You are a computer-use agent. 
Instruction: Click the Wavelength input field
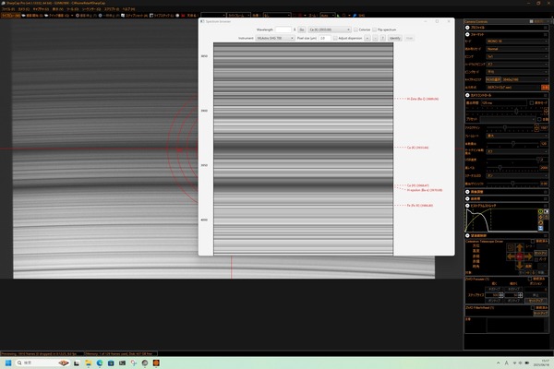coord(283,30)
